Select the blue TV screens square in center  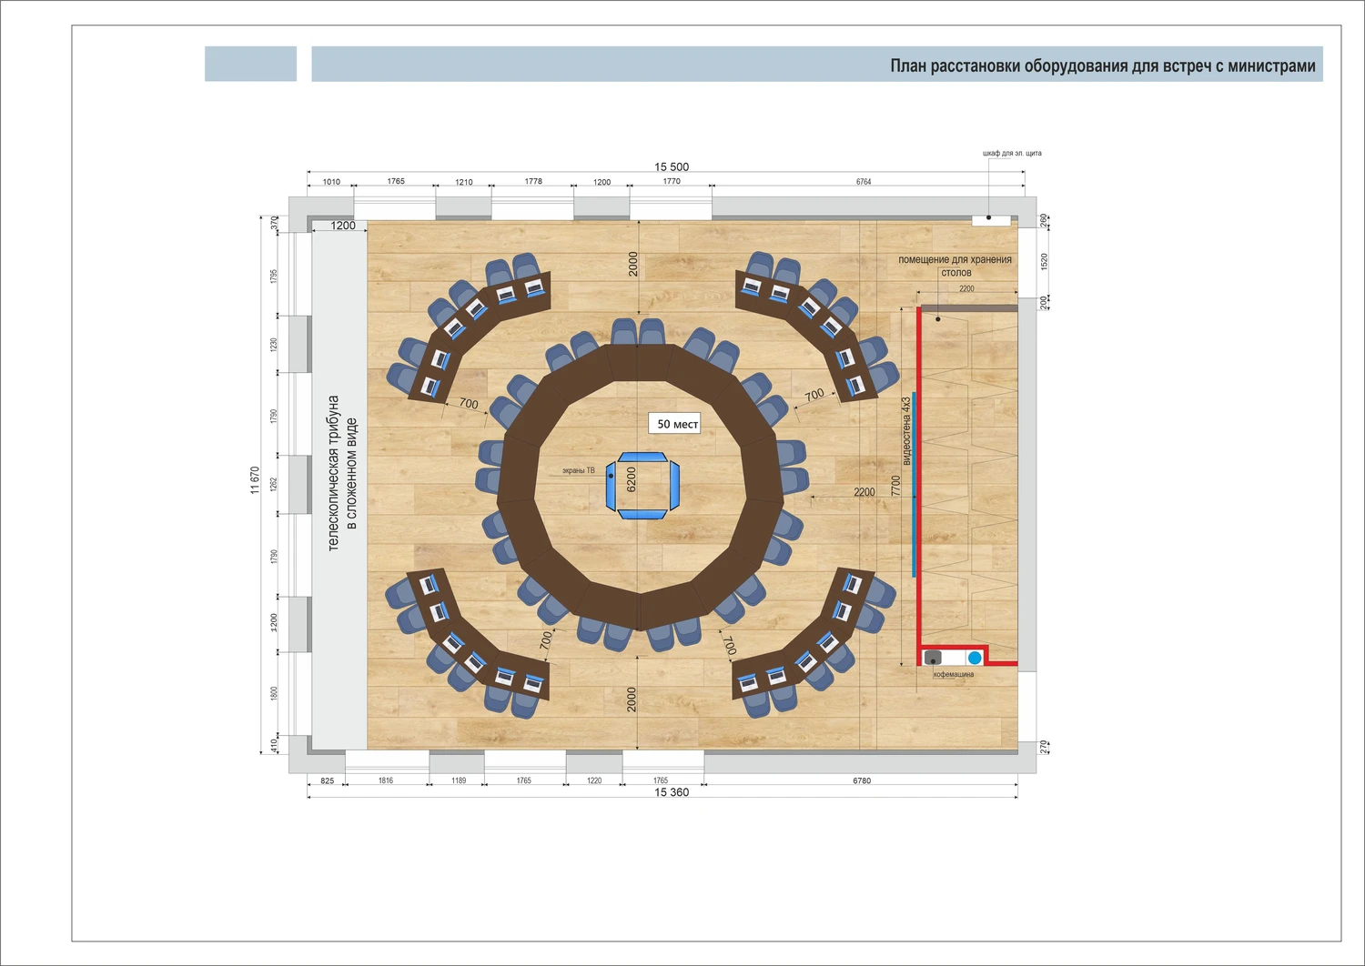tap(642, 486)
